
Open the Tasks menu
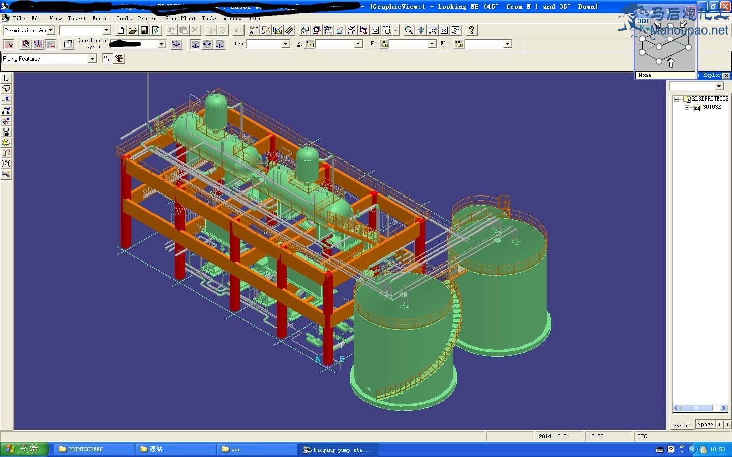tap(209, 18)
